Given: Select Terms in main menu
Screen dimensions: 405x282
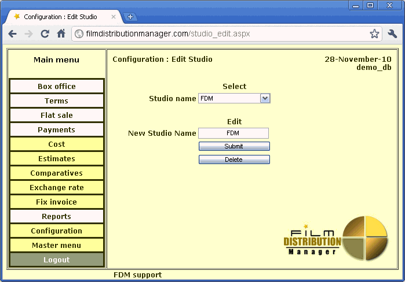Looking at the screenshot, I should 57,101.
